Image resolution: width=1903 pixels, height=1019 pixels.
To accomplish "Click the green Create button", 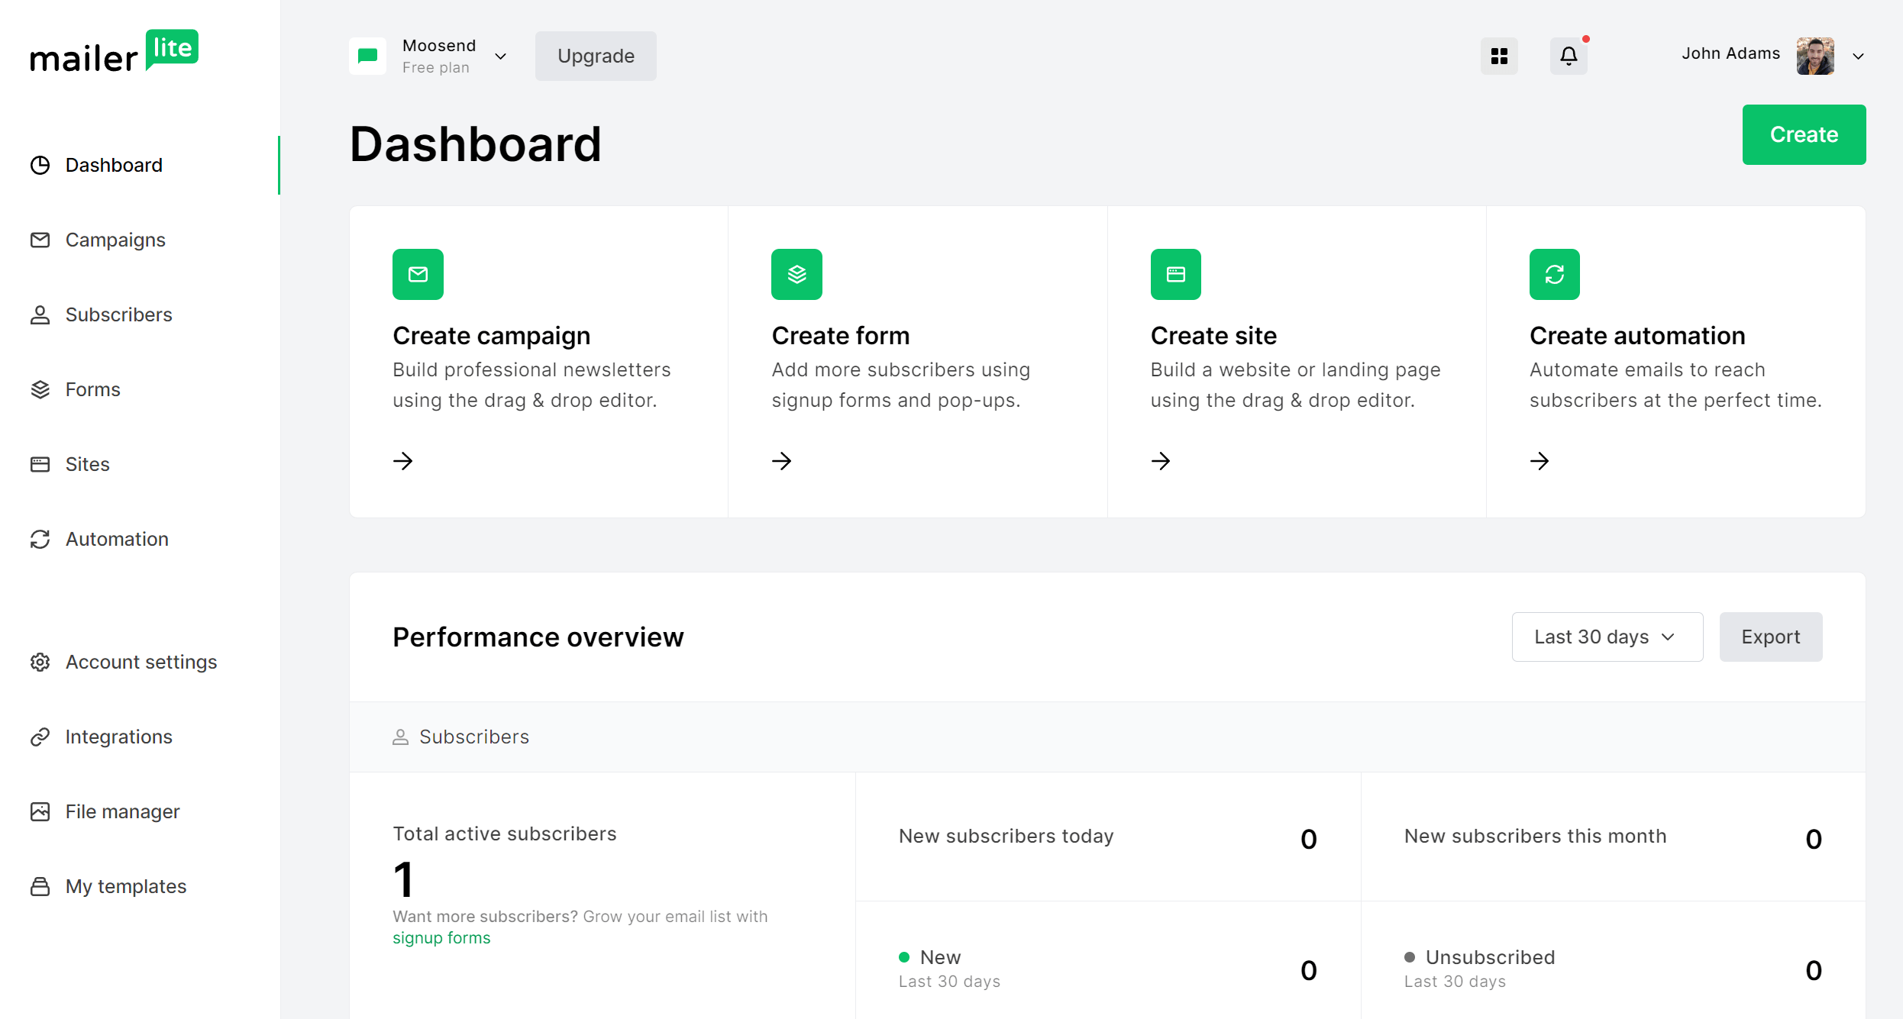I will point(1804,134).
